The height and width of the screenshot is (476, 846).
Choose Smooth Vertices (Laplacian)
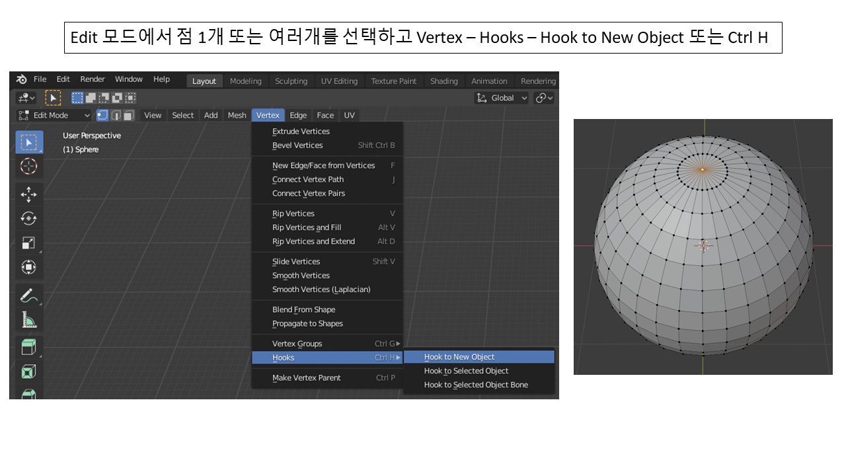[x=327, y=290]
